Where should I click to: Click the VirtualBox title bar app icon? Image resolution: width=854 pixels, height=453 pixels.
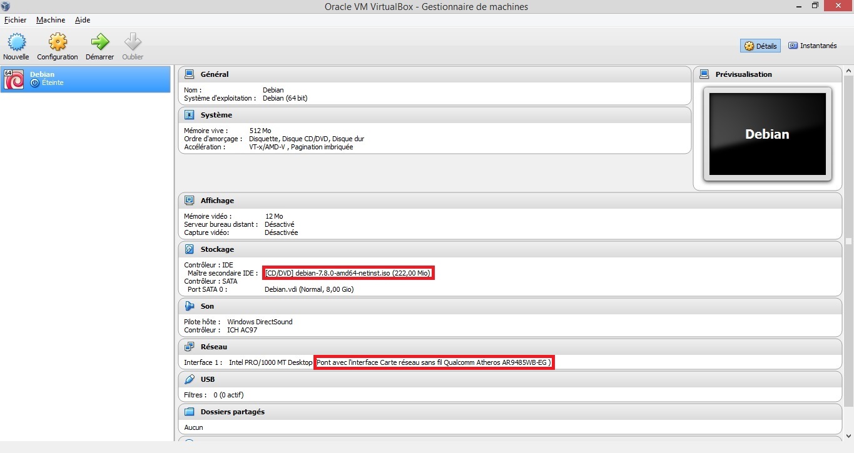coord(6,6)
